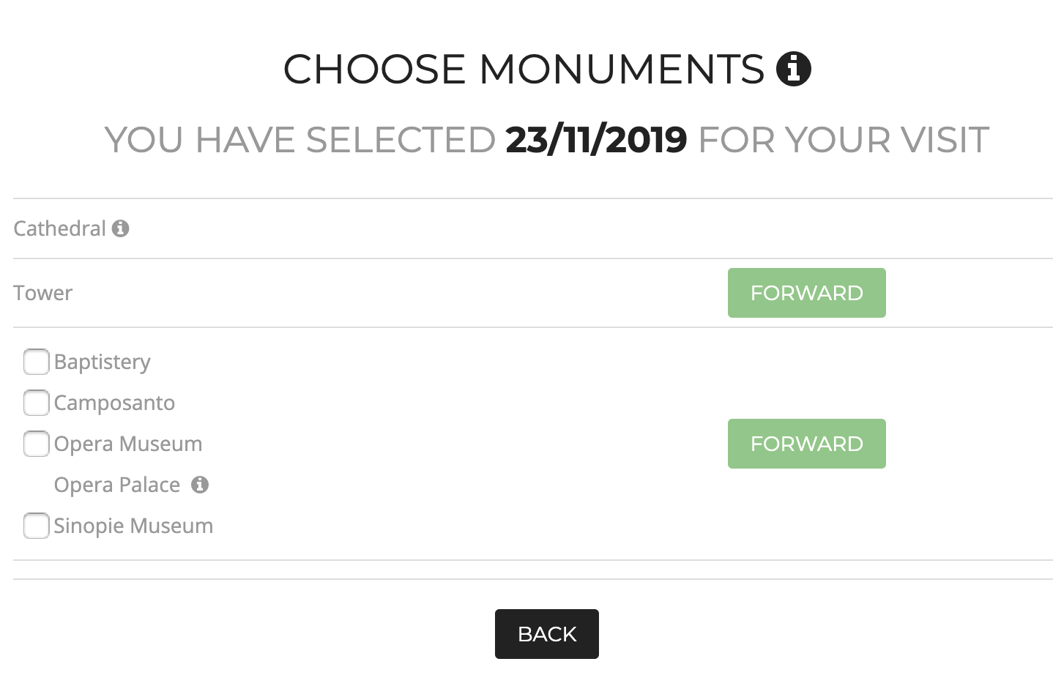The height and width of the screenshot is (697, 1053).
Task: Click the bold date 23/11/2019
Action: coord(596,140)
